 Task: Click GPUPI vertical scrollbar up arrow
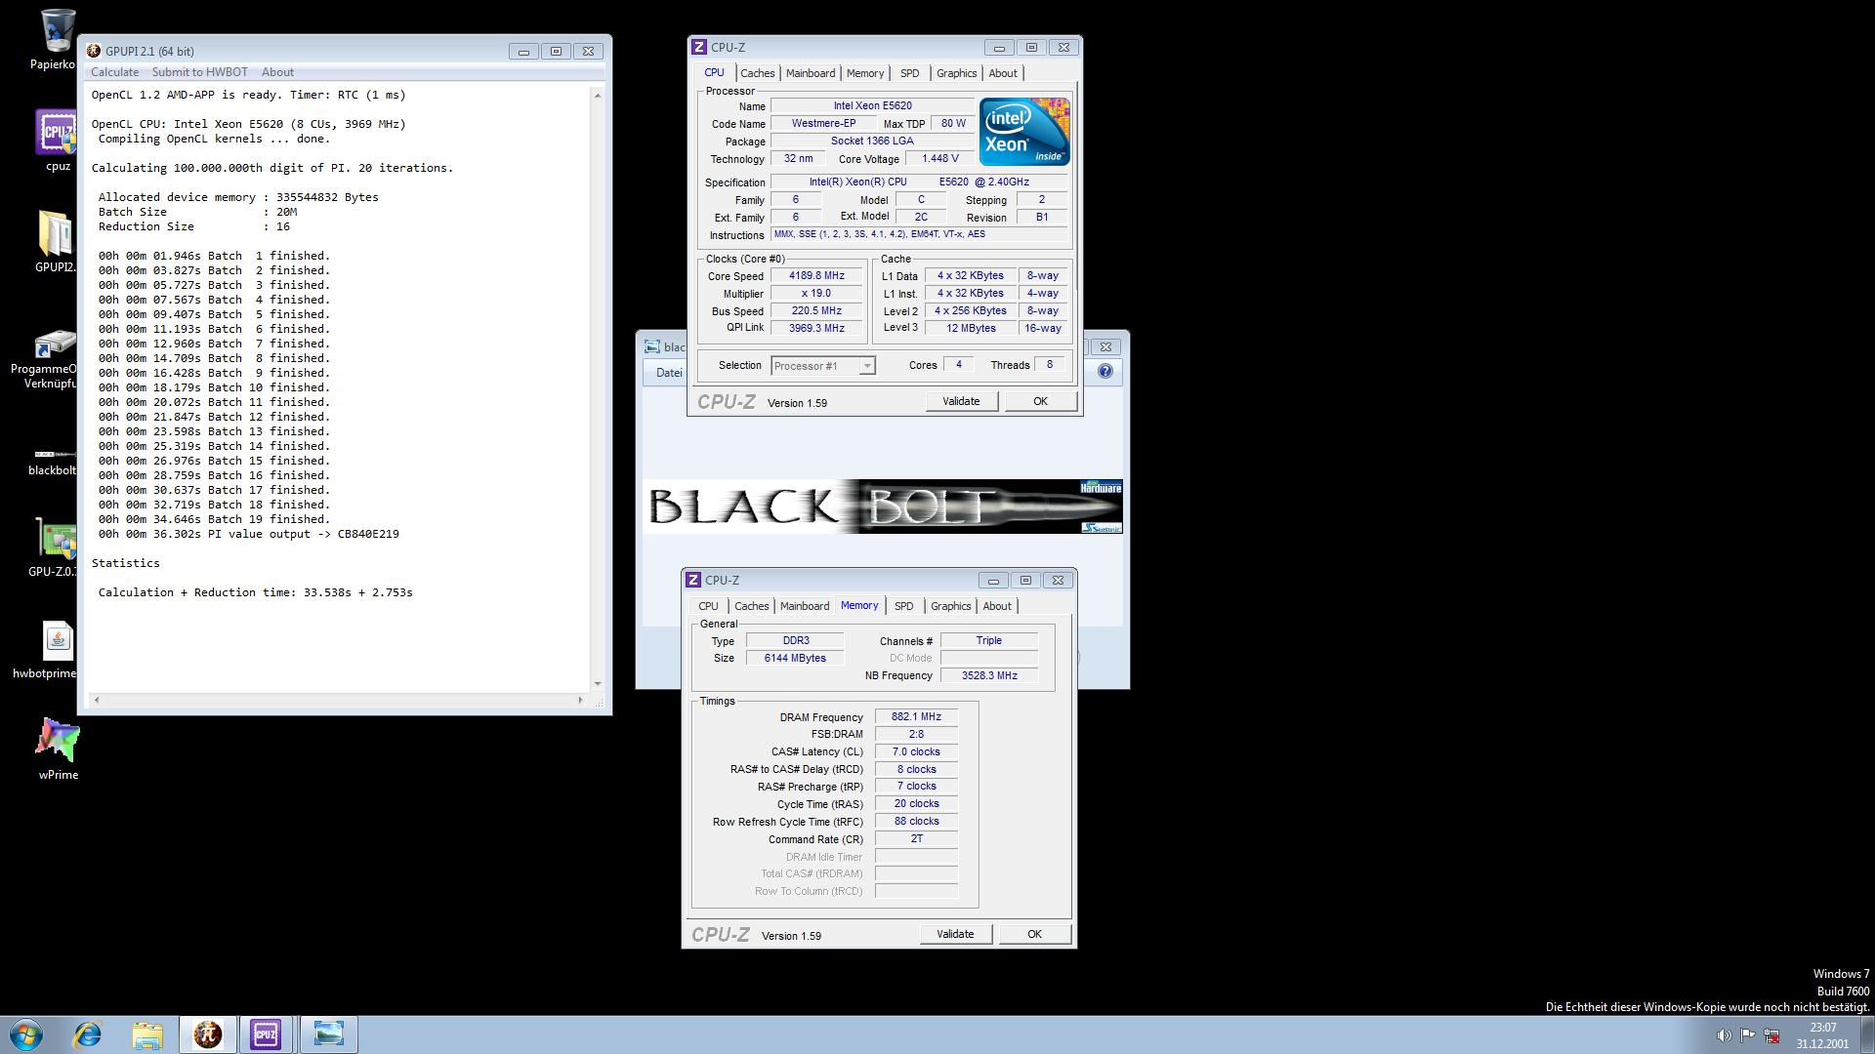tap(598, 95)
